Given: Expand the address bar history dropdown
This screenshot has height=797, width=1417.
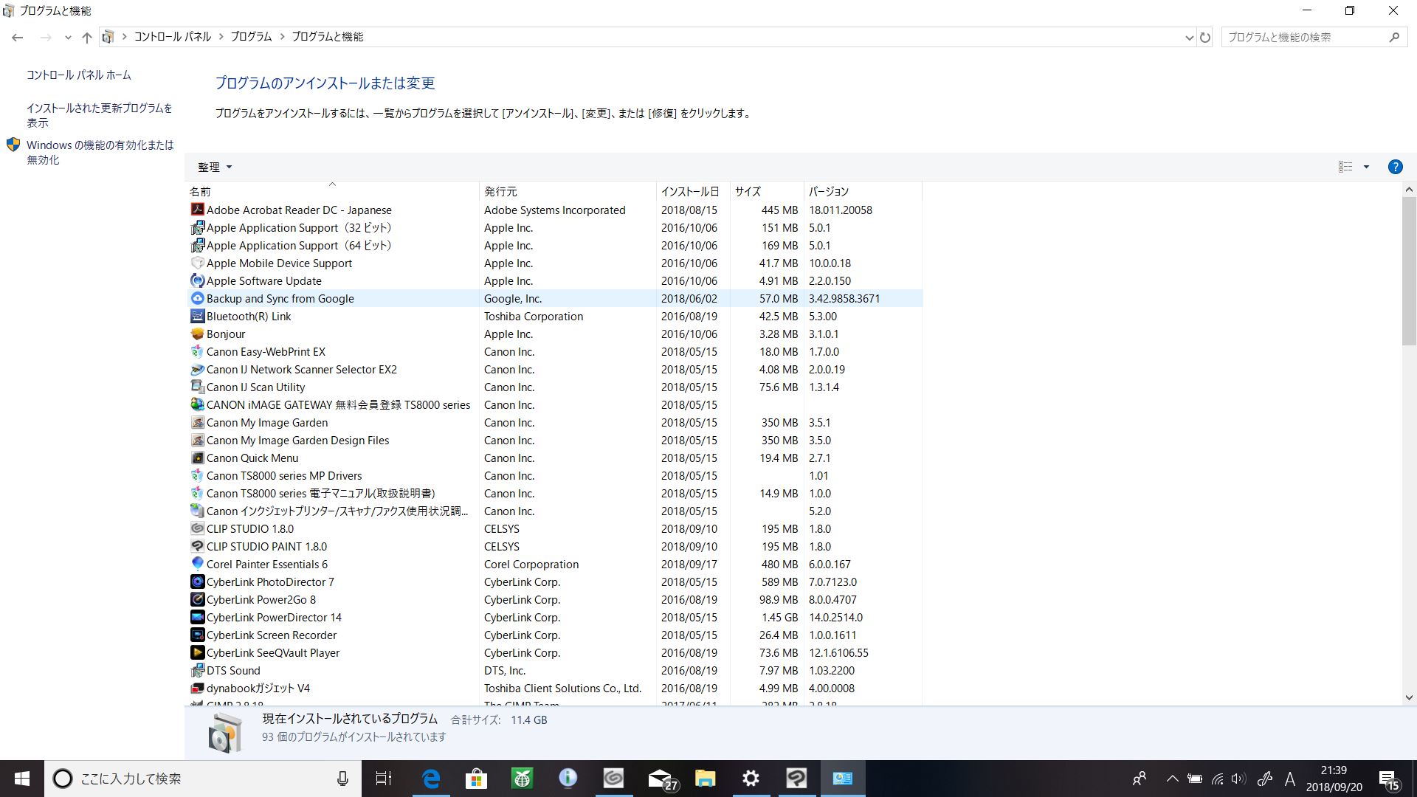Looking at the screenshot, I should coord(1189,37).
